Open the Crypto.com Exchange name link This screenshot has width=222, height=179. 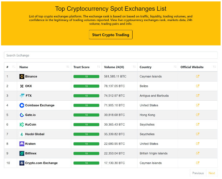point(41,163)
